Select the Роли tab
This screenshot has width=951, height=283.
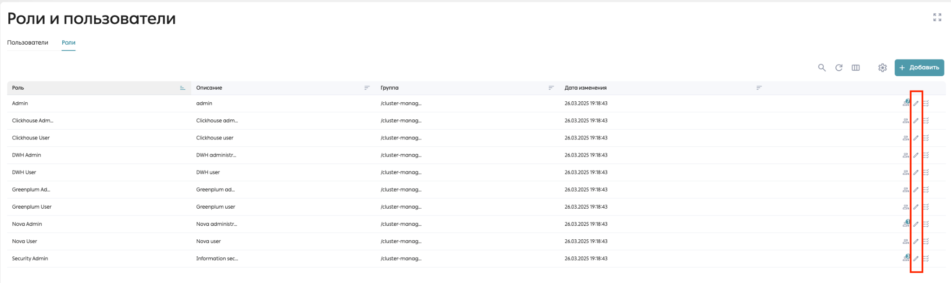coord(69,43)
